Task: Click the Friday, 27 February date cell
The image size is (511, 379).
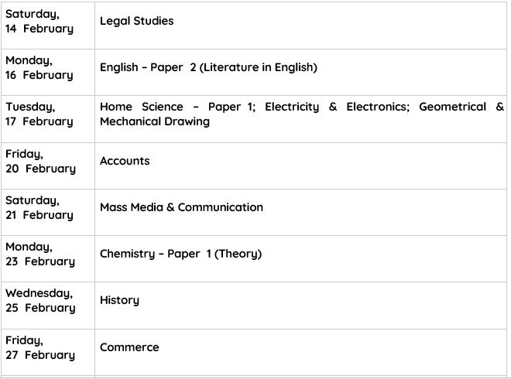Action: click(x=40, y=347)
